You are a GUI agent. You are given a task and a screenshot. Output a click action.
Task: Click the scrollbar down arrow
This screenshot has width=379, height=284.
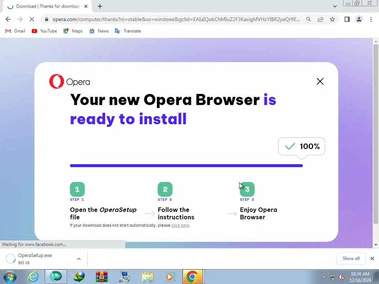coord(376,245)
